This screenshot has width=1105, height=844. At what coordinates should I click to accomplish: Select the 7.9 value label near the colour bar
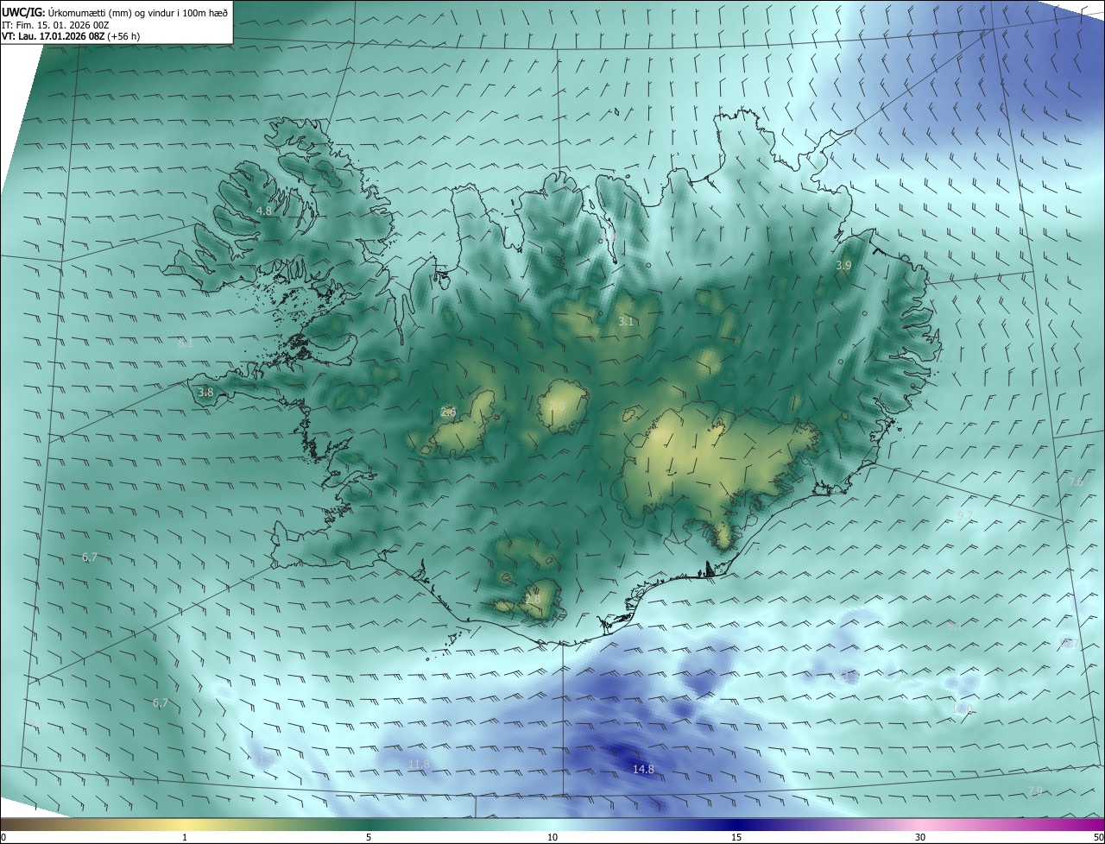point(1036,791)
